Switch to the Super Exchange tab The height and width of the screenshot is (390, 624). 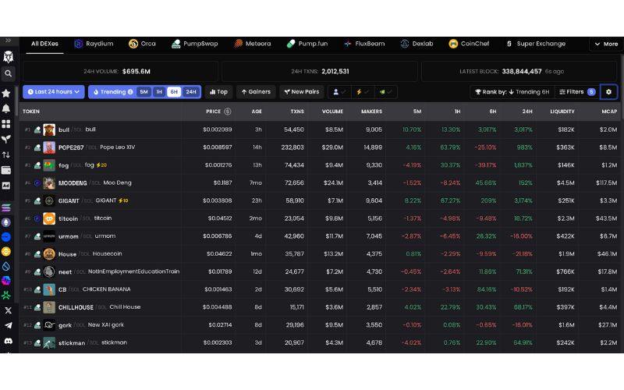click(x=535, y=44)
